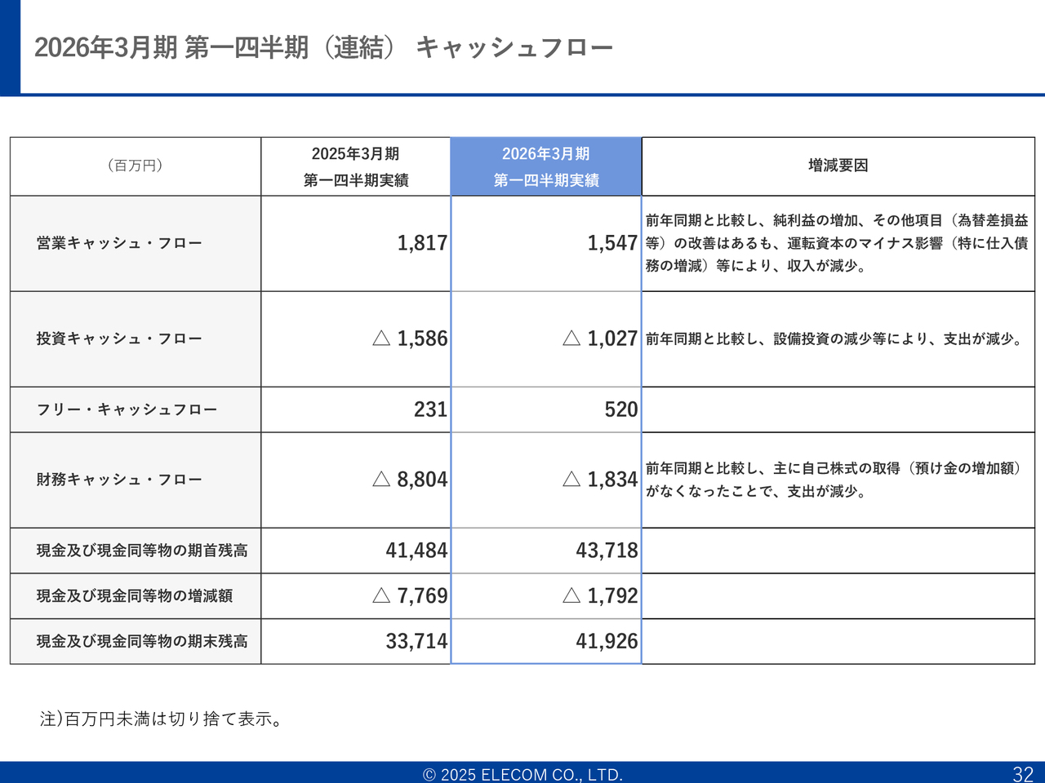Select the 営業キャッシュ・フロー explanation starting '前年同期と比較し、純利益の増加'

(x=837, y=243)
